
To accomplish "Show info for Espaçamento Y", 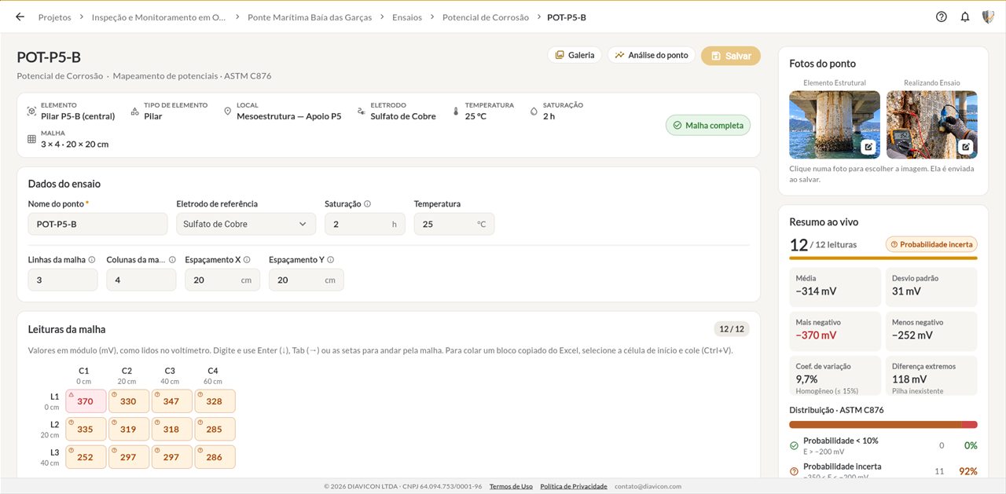I will (x=330, y=260).
